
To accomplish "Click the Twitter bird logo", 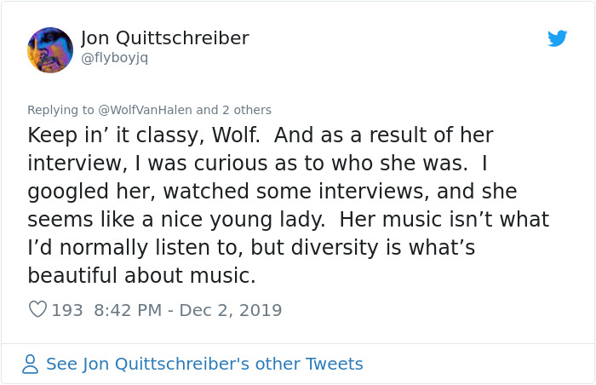I will pyautogui.click(x=557, y=38).
